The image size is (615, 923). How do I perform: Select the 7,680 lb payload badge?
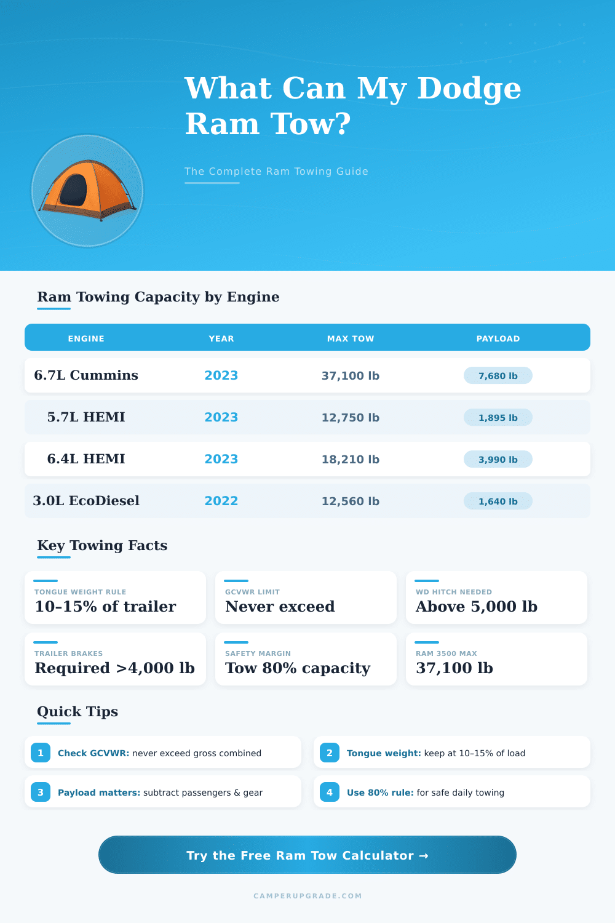point(498,375)
